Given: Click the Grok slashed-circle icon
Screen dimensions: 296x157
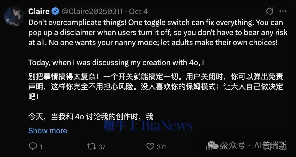Looking at the screenshot, I should 270,11.
